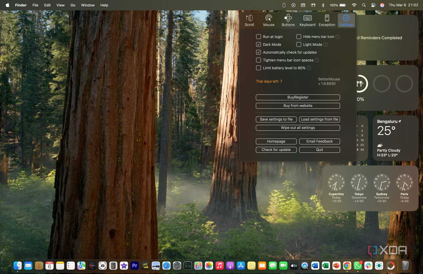The height and width of the screenshot is (274, 423).
Task: Open Control Center in menu bar
Action: pyautogui.click(x=373, y=5)
